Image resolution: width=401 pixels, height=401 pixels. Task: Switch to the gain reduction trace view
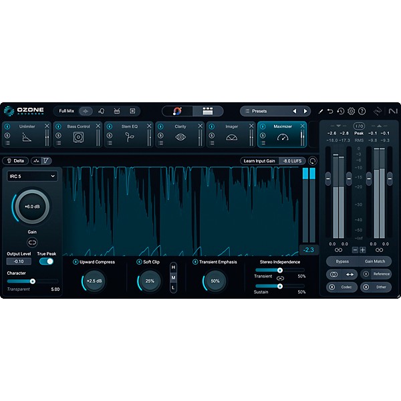coord(46,161)
